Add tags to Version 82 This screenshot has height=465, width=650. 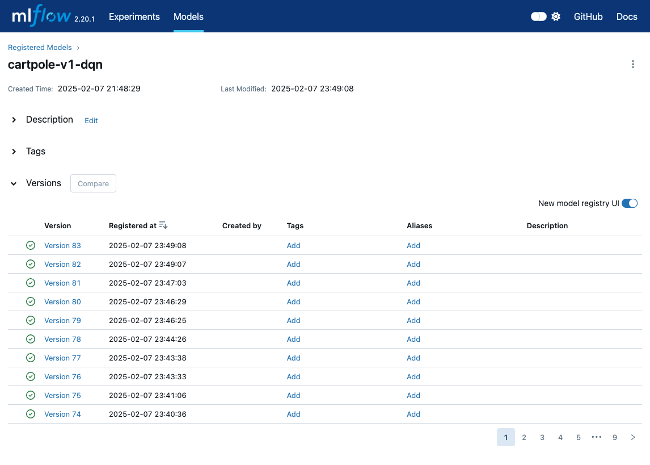point(293,264)
